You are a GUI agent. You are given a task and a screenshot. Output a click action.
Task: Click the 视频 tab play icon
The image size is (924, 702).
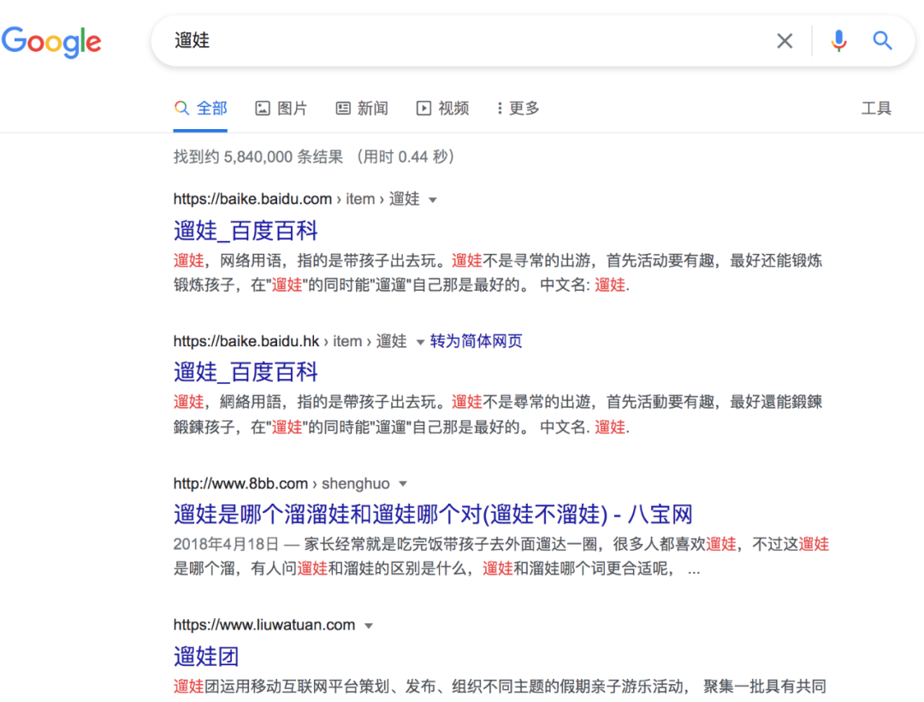click(x=423, y=109)
